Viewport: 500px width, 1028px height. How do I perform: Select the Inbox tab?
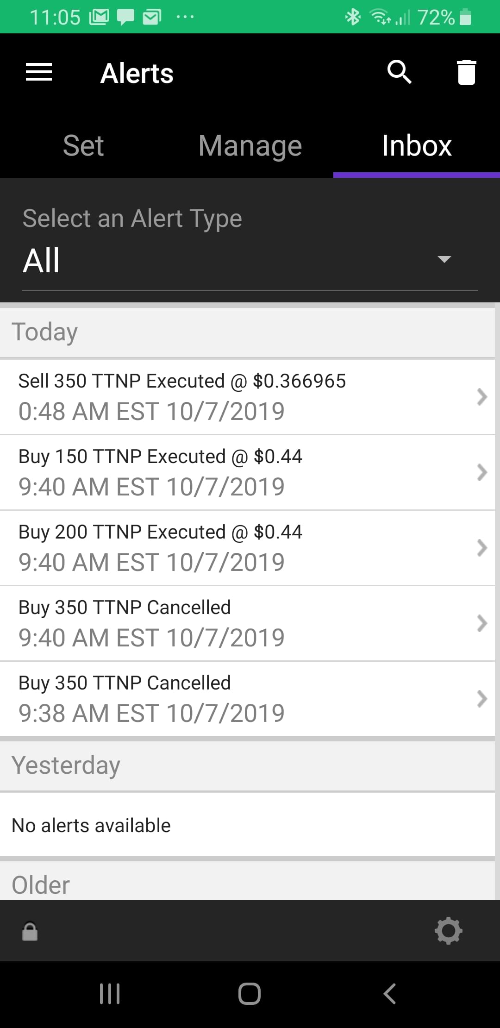(x=417, y=145)
